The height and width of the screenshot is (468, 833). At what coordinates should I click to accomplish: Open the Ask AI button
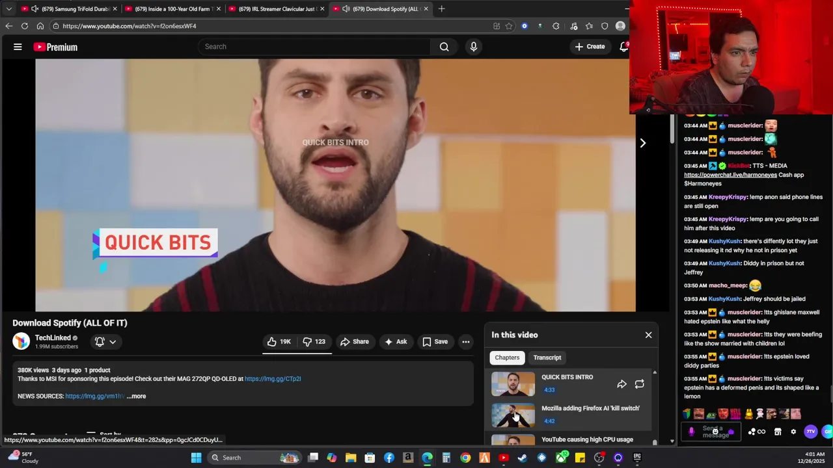pos(396,342)
